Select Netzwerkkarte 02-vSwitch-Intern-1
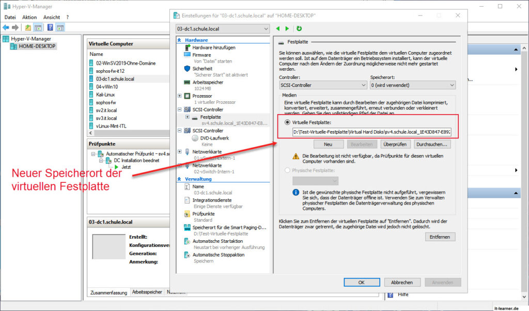The width and height of the screenshot is (529, 311). [207, 166]
